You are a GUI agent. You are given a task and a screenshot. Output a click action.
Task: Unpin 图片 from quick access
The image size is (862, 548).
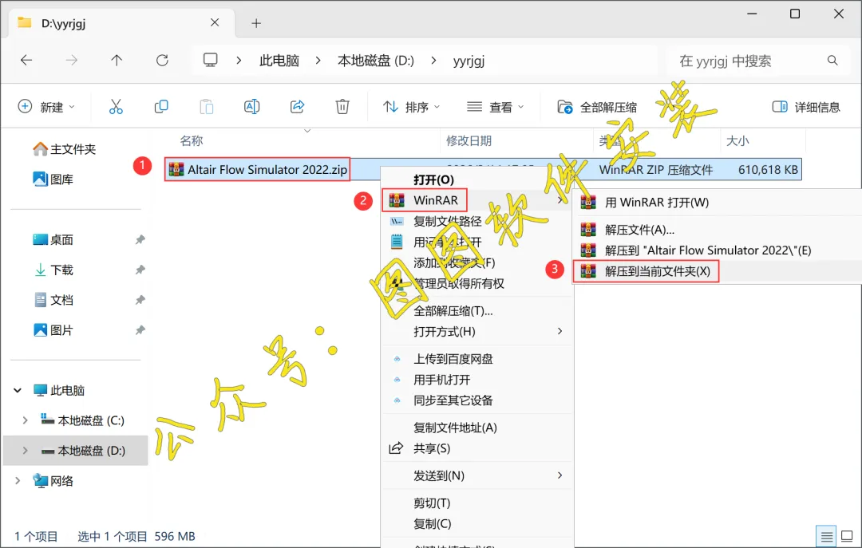(140, 330)
